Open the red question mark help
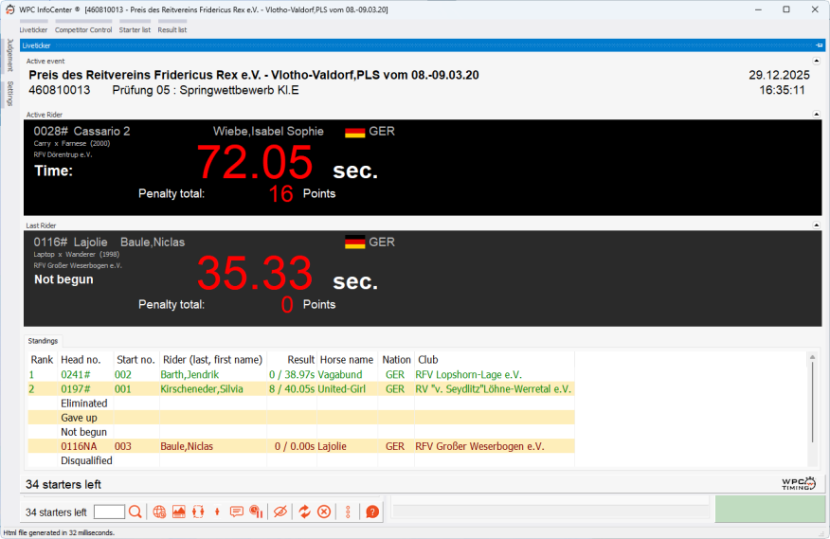The image size is (830, 539). click(x=372, y=512)
